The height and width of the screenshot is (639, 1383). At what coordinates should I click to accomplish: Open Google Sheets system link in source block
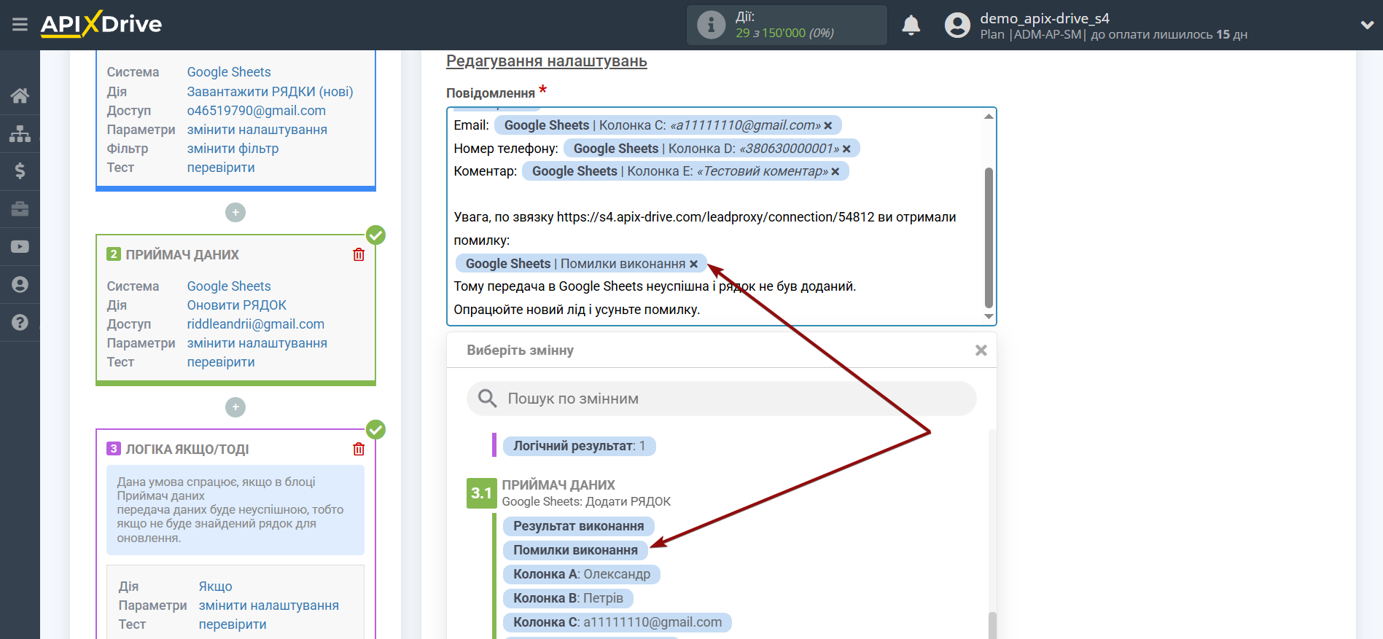[x=229, y=72]
